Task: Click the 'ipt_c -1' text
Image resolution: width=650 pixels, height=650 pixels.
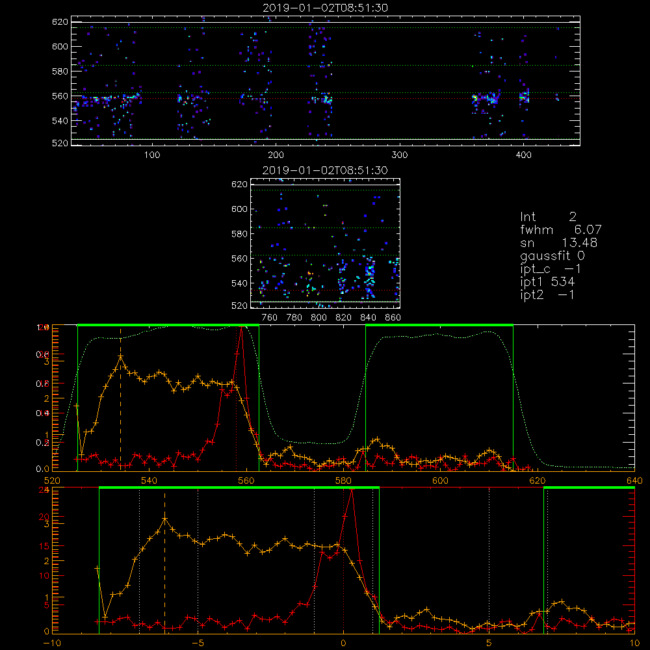Action: tap(550, 269)
